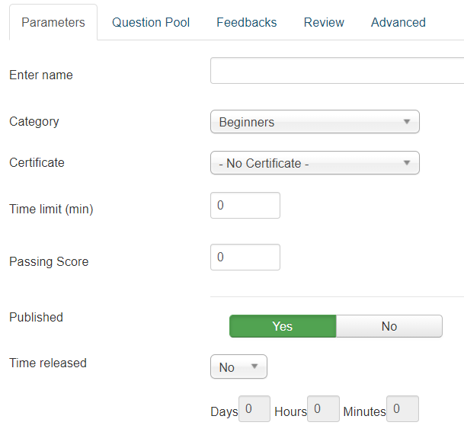Click the Category dropdown arrow
This screenshot has width=464, height=432.
pos(406,122)
